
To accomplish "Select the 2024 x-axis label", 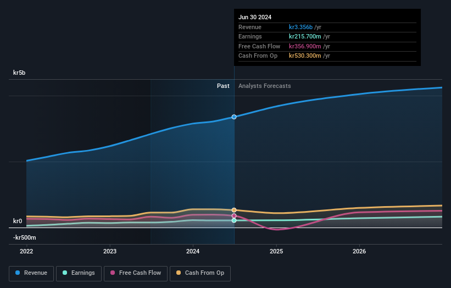I will (193, 251).
